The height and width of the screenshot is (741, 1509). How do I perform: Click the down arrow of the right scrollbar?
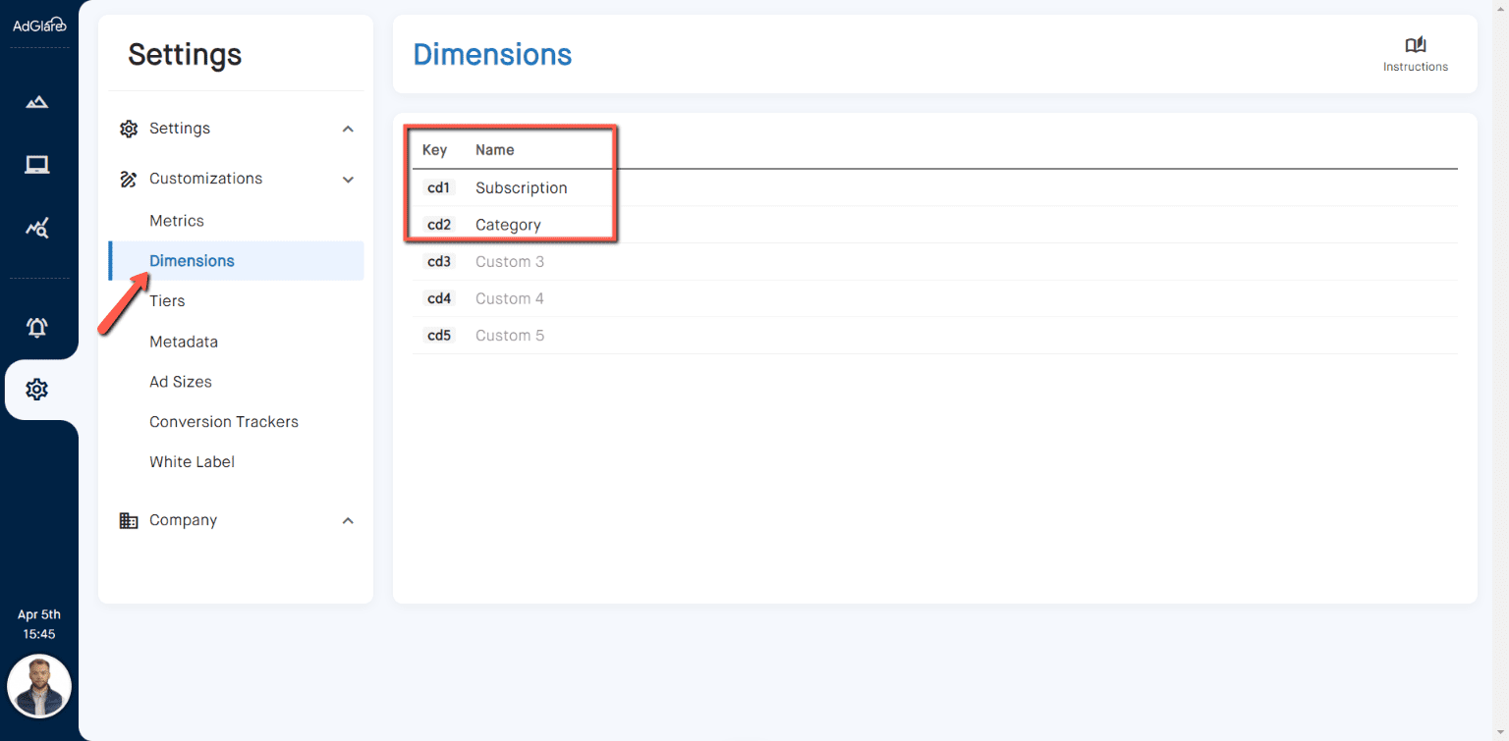pos(1501,732)
